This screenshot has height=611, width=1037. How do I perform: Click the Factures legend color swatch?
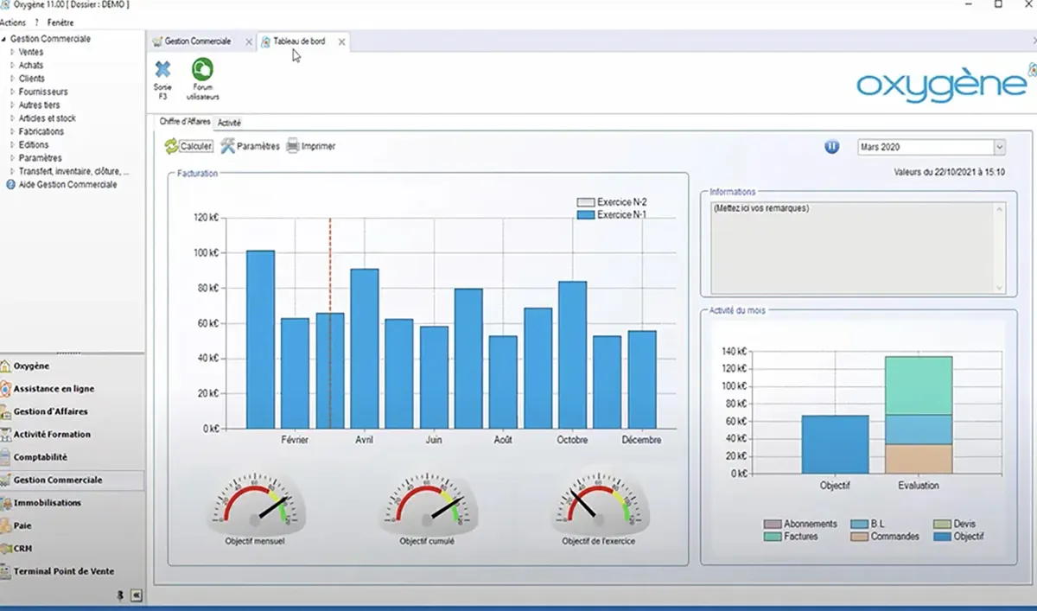[773, 537]
